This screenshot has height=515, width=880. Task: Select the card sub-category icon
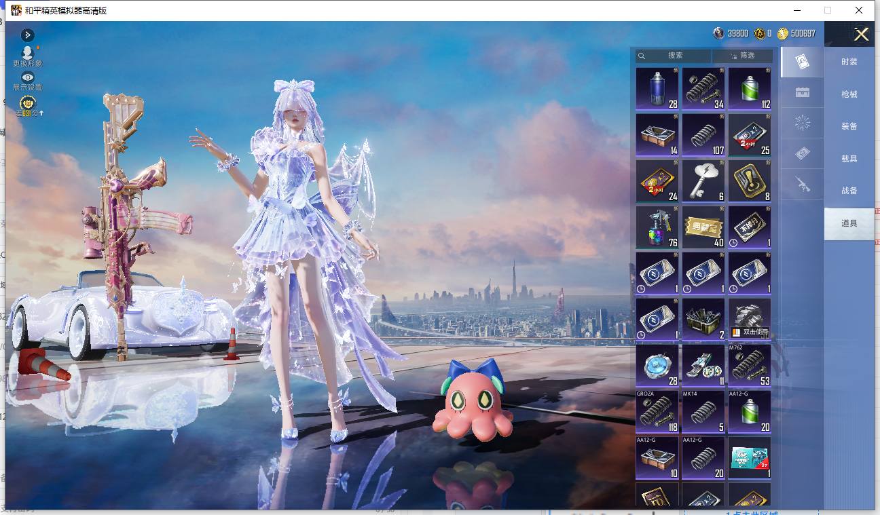[x=802, y=62]
